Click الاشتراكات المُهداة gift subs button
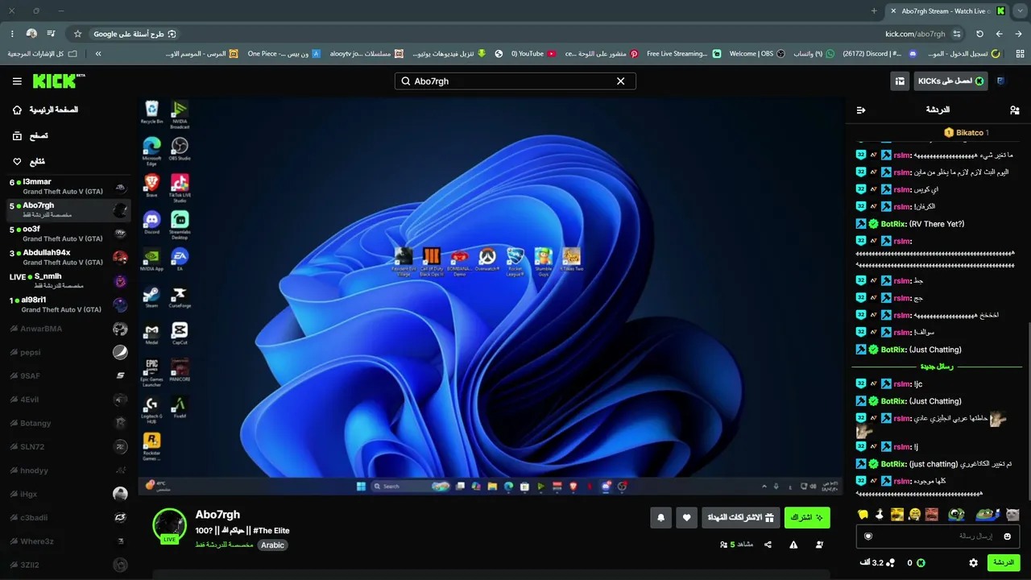This screenshot has height=580, width=1031. coord(740,518)
